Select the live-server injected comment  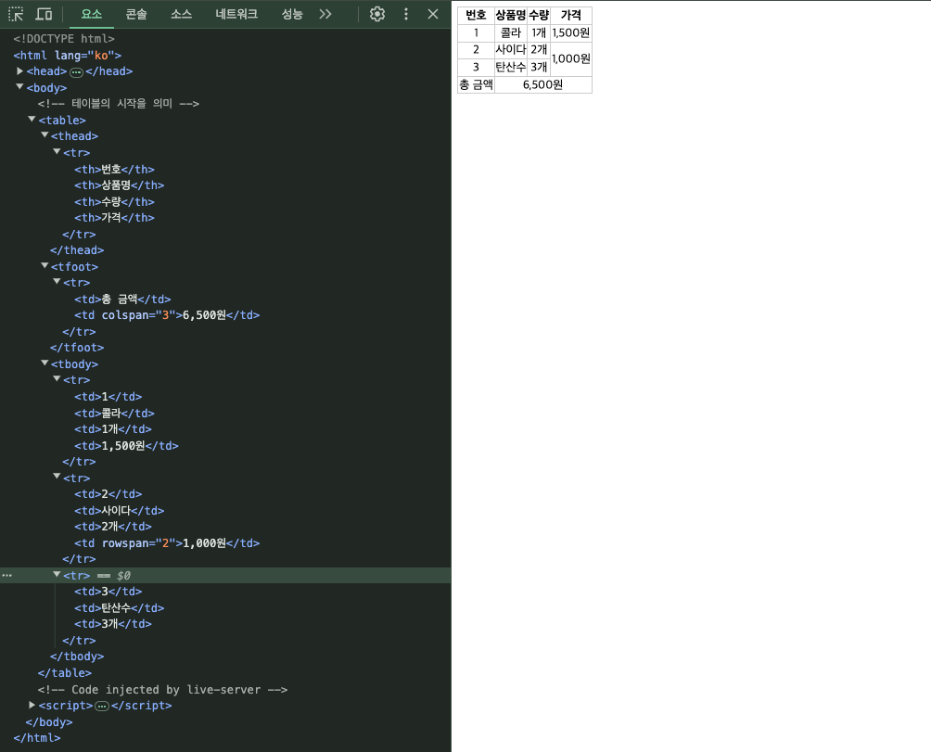pyautogui.click(x=162, y=690)
